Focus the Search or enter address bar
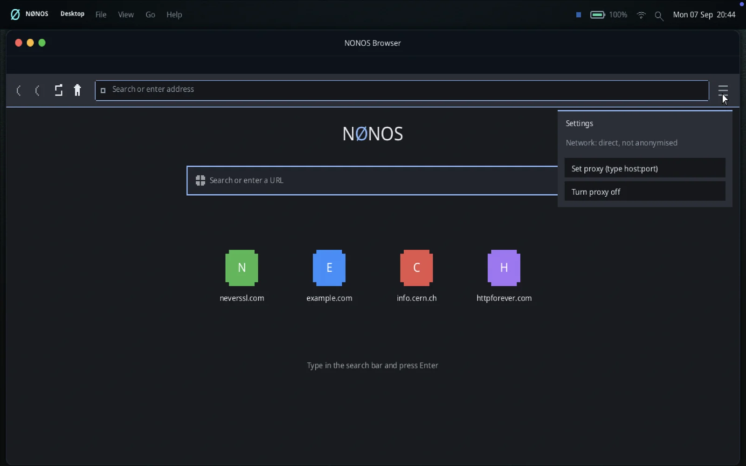Viewport: 746px width, 466px height. [402, 90]
